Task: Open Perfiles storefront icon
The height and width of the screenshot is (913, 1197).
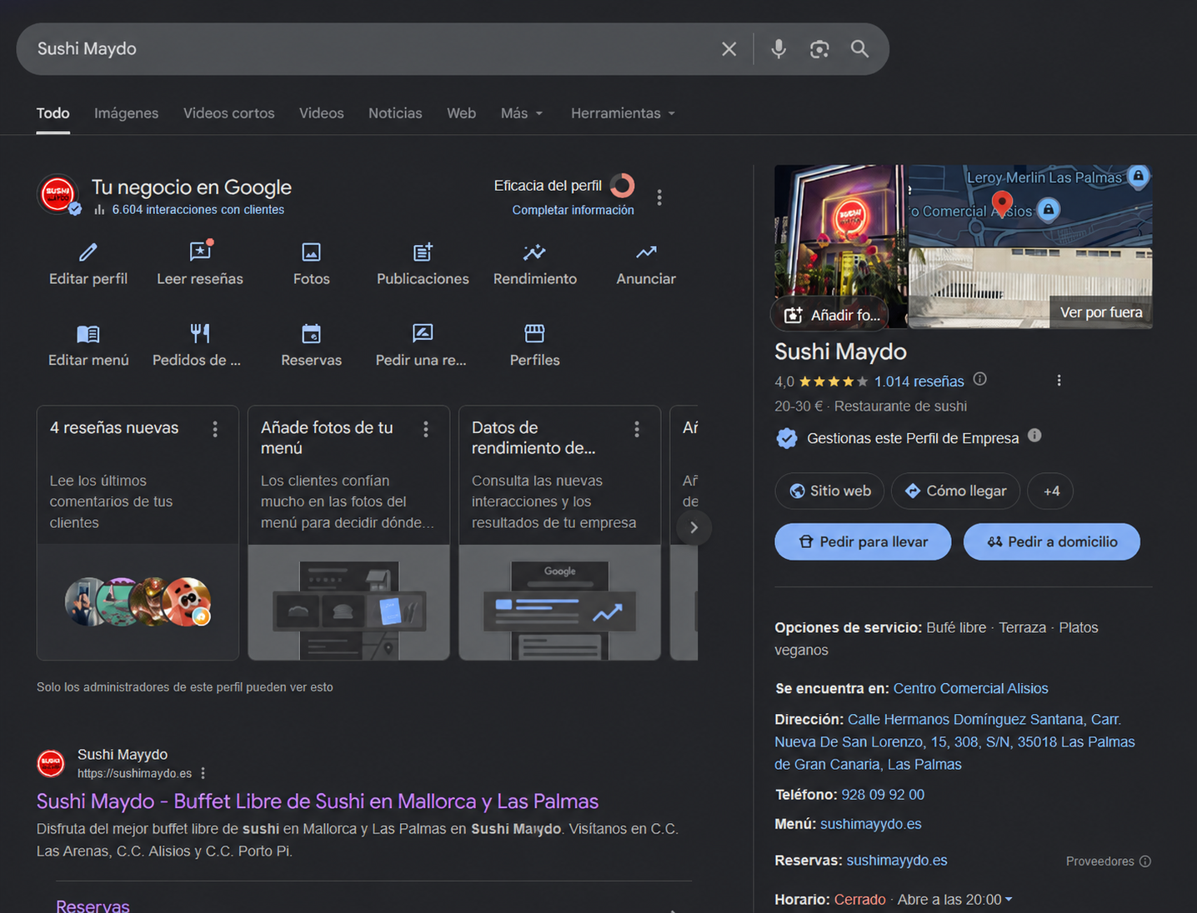Action: 534,333
